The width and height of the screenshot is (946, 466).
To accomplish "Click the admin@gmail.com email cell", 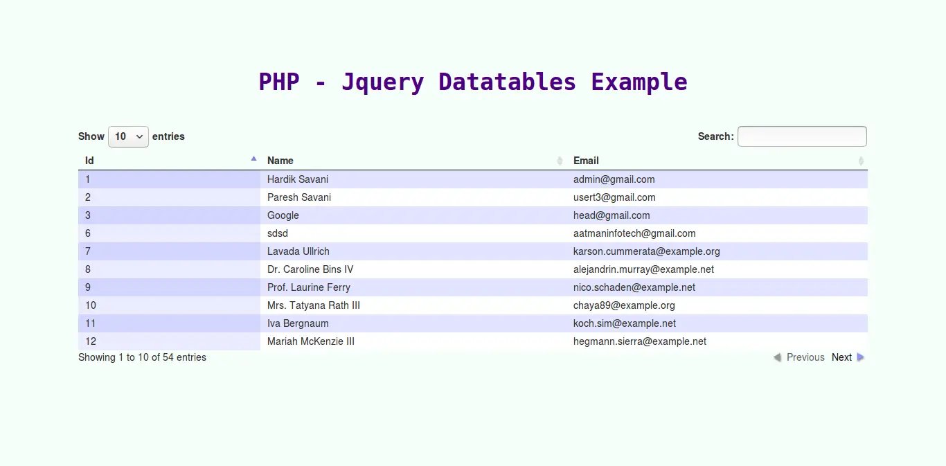I will click(614, 179).
